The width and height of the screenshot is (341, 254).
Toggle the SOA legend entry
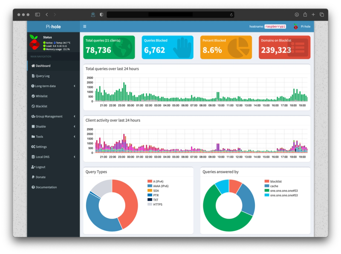point(153,191)
